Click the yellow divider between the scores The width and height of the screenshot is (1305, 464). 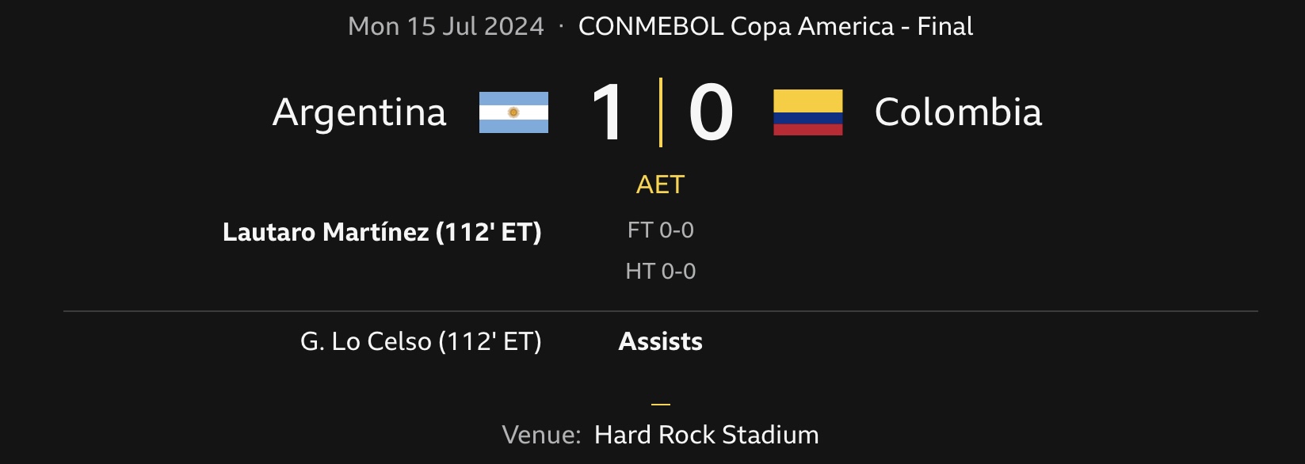[x=660, y=112]
